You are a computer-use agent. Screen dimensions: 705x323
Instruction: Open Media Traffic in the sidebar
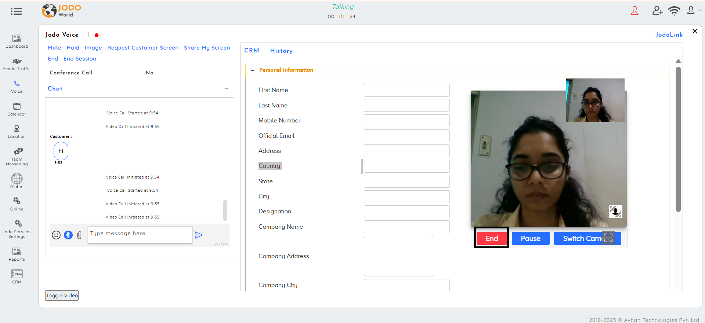[17, 64]
